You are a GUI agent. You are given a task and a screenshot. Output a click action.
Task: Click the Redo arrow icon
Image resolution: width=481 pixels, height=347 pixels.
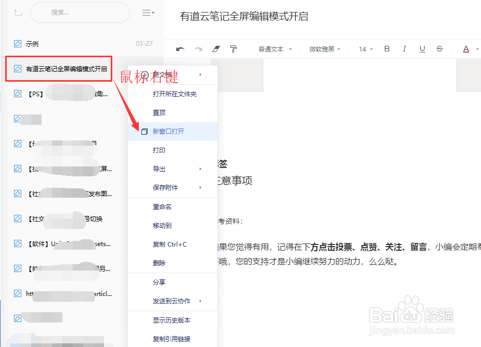tap(198, 48)
